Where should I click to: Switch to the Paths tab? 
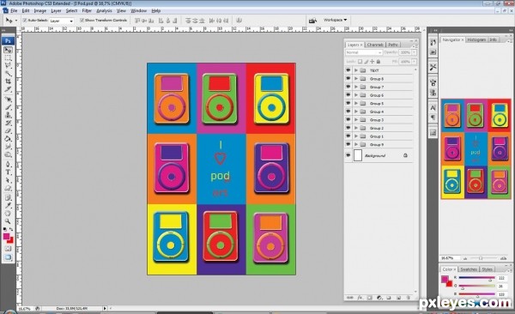pos(393,45)
